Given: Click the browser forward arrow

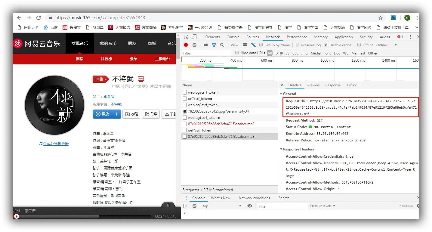Looking at the screenshot, I should tap(29, 18).
